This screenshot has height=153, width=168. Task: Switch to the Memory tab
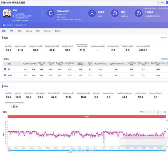(x=29, y=31)
